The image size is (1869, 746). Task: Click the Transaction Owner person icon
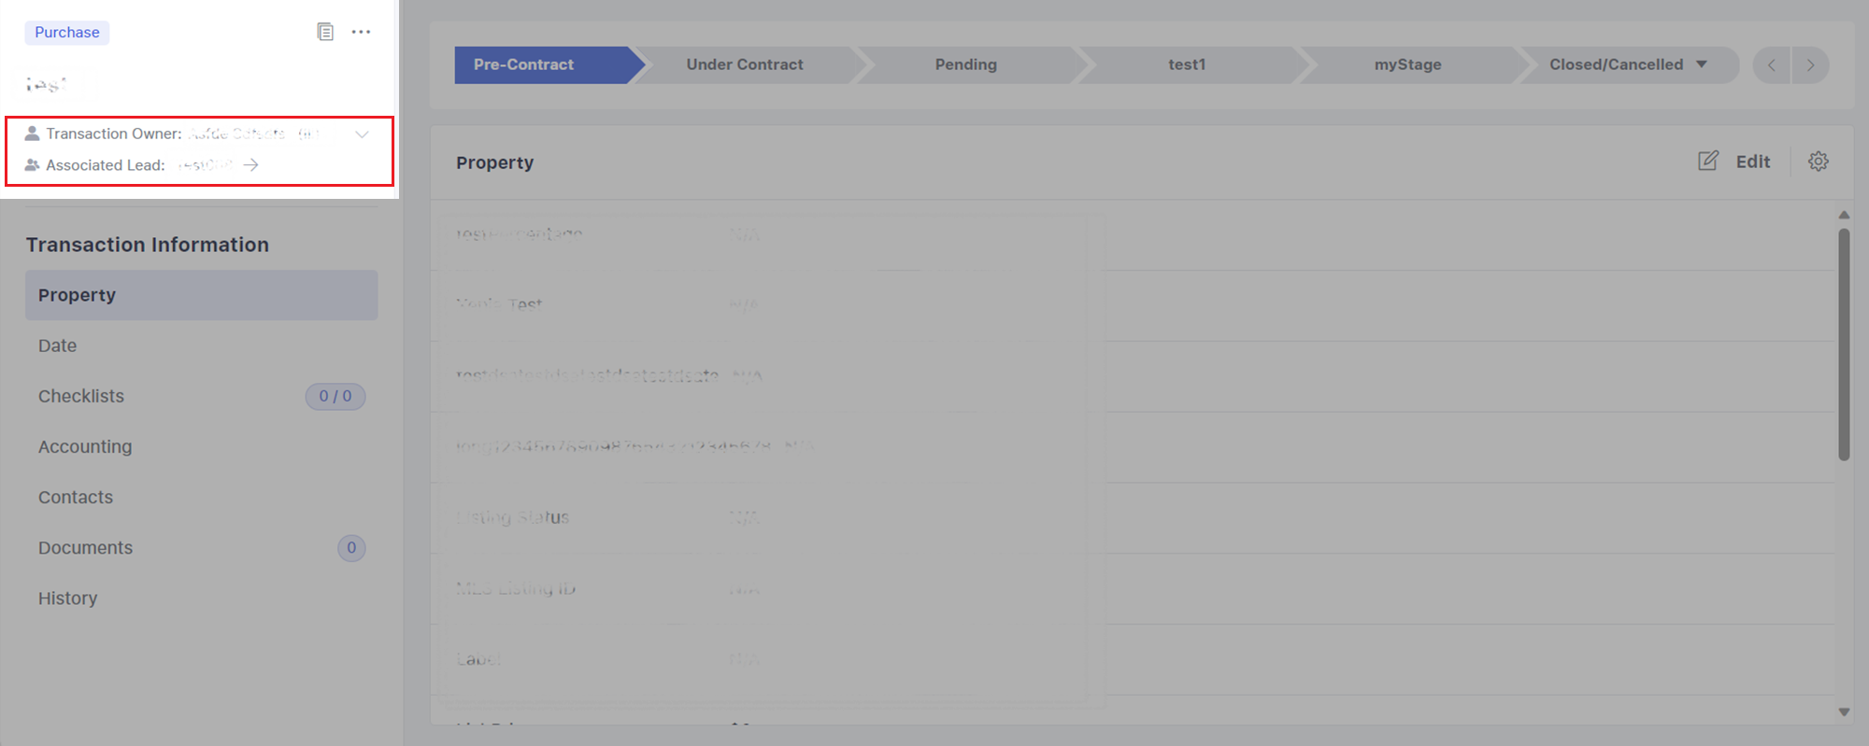point(32,134)
